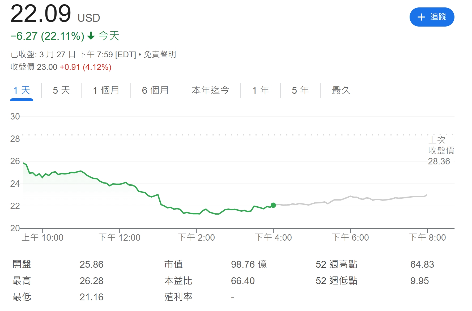Select the 最久 maximum range tab

pos(341,91)
